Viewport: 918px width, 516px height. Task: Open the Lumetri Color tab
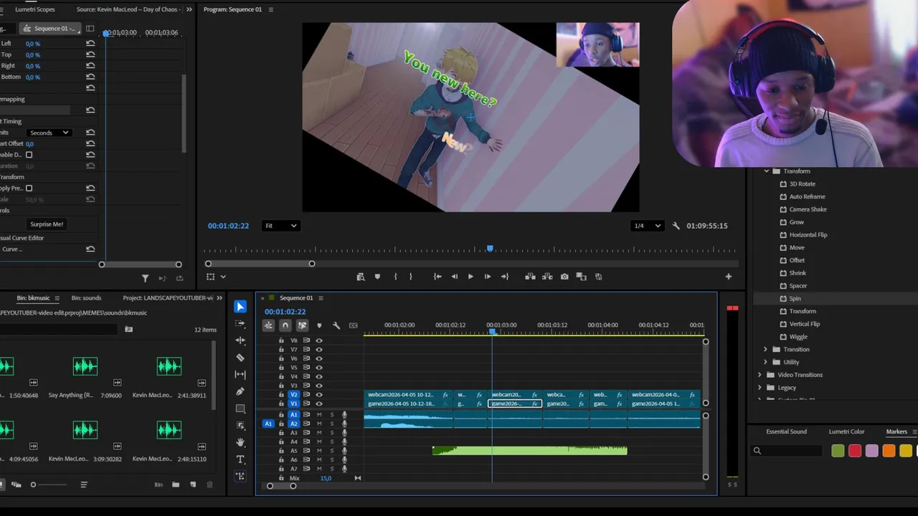point(846,431)
